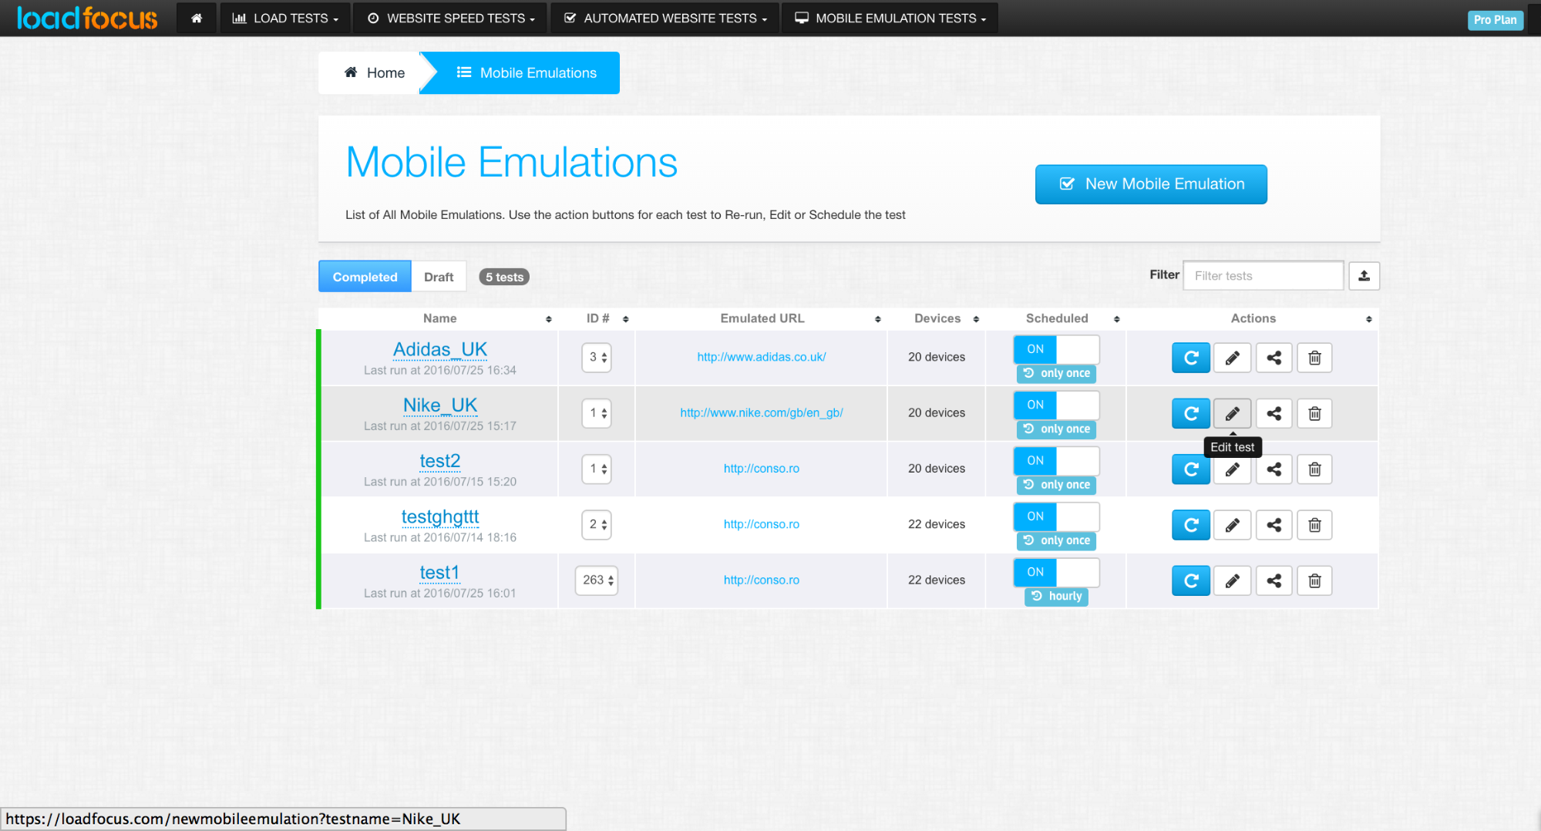Open the test1 run ID 263 selector
Screen dimensions: 1541x831
597,580
